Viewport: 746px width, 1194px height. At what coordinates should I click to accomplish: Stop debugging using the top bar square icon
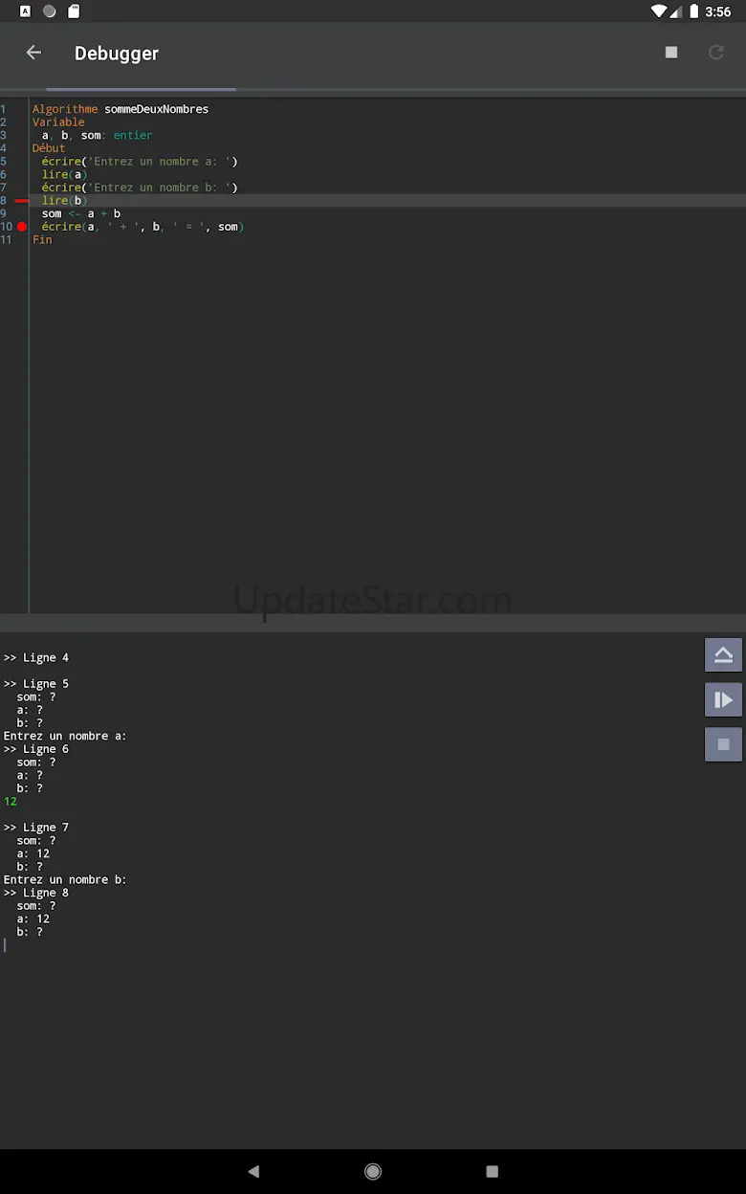pyautogui.click(x=671, y=53)
